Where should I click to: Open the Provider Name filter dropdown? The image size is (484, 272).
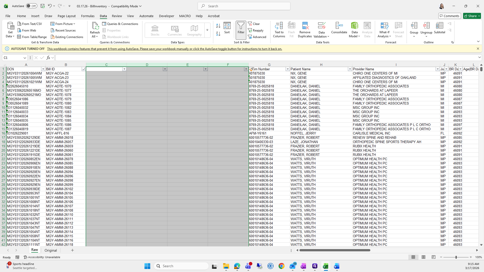pyautogui.click(x=437, y=69)
